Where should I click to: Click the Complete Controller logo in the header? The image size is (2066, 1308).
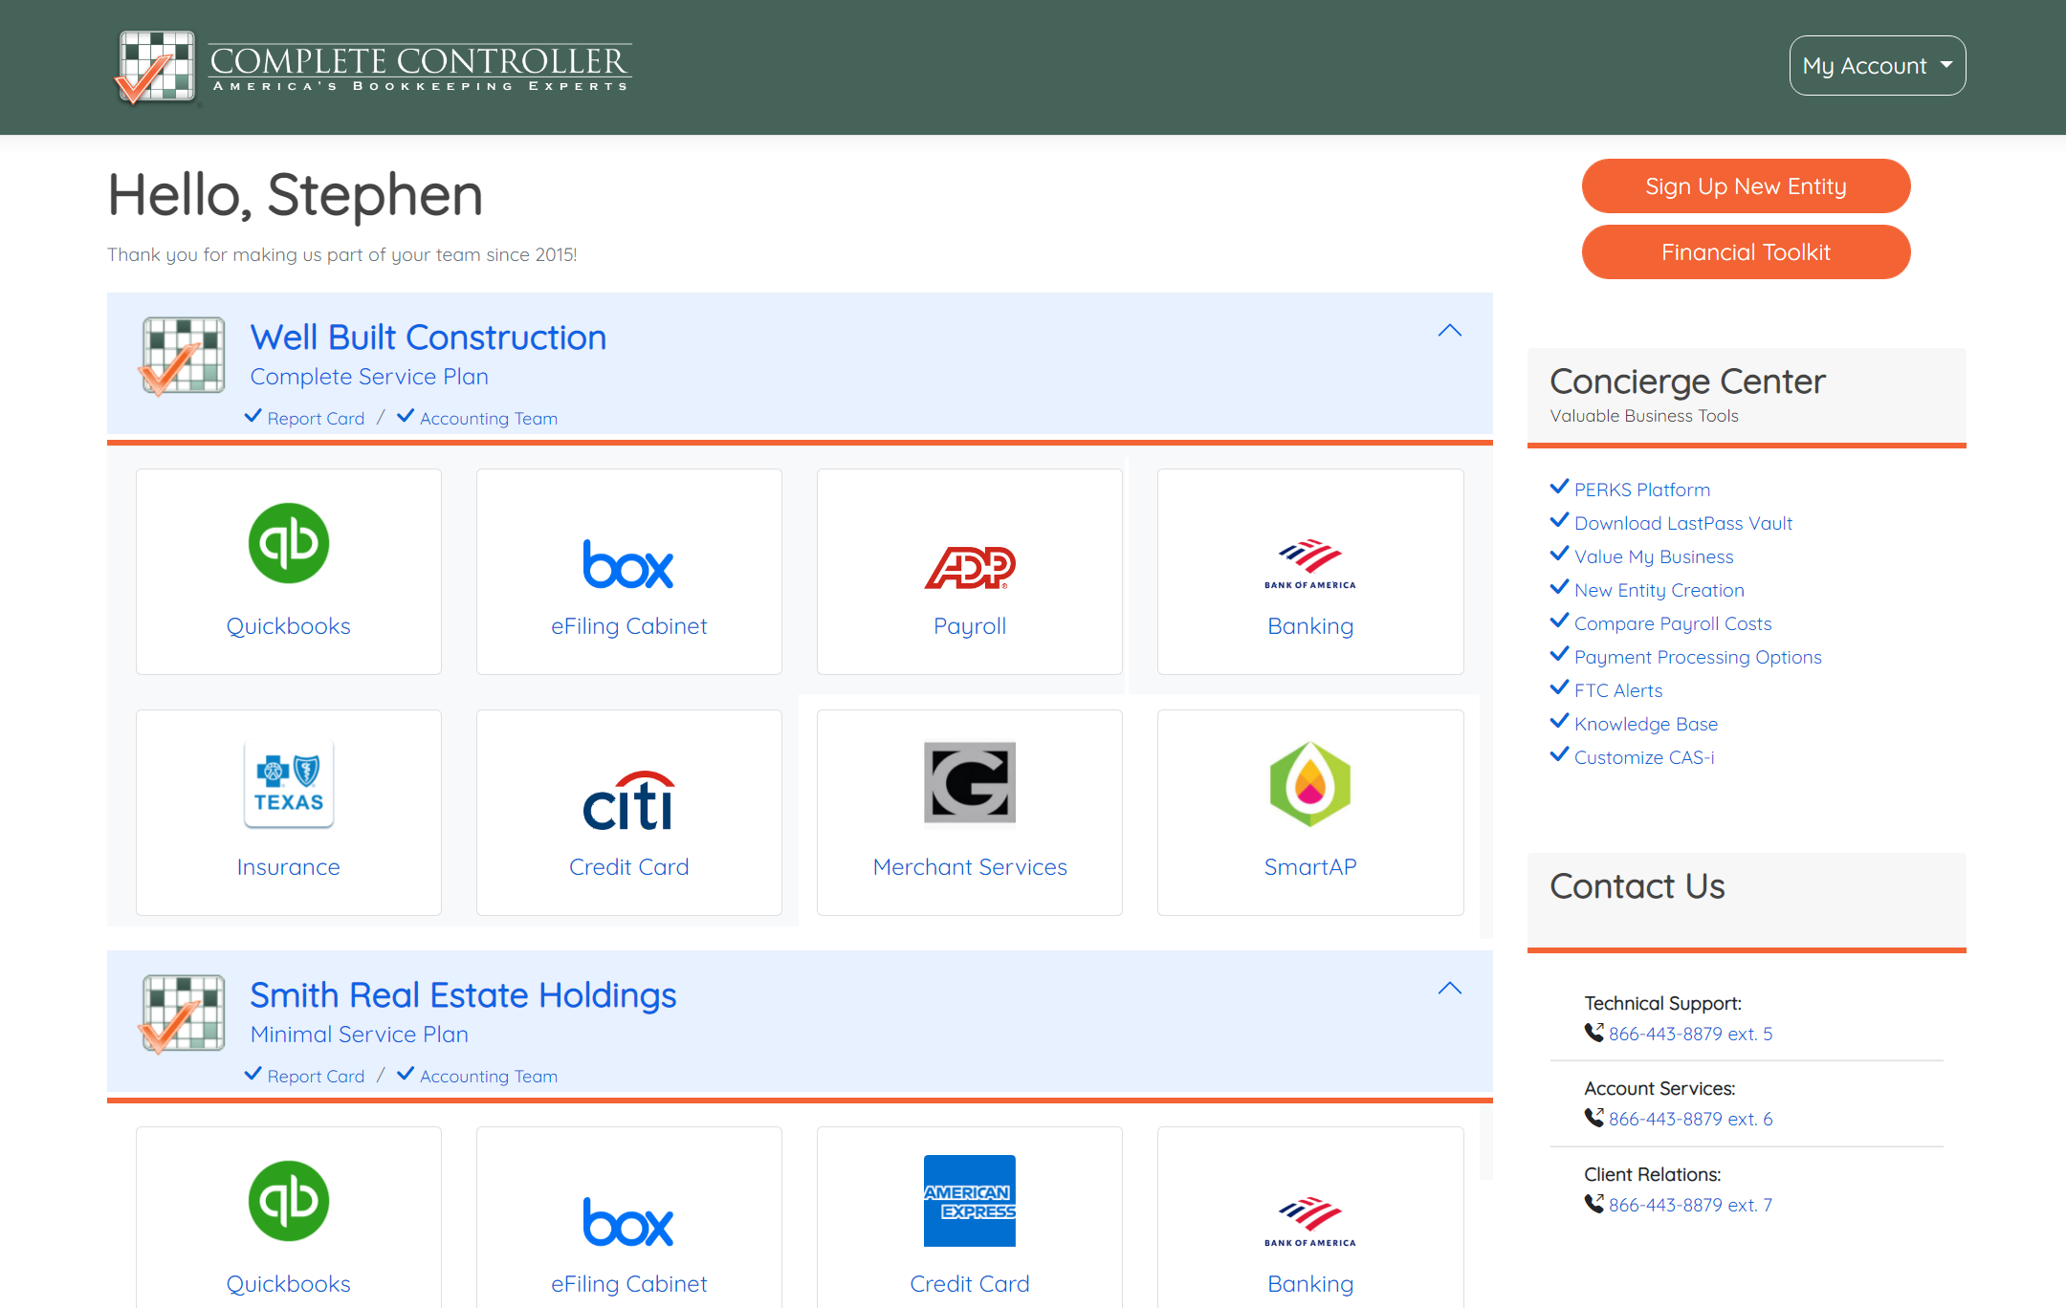(372, 67)
